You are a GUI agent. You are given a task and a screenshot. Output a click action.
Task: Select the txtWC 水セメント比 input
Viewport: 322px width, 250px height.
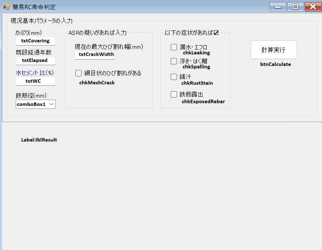(36, 81)
